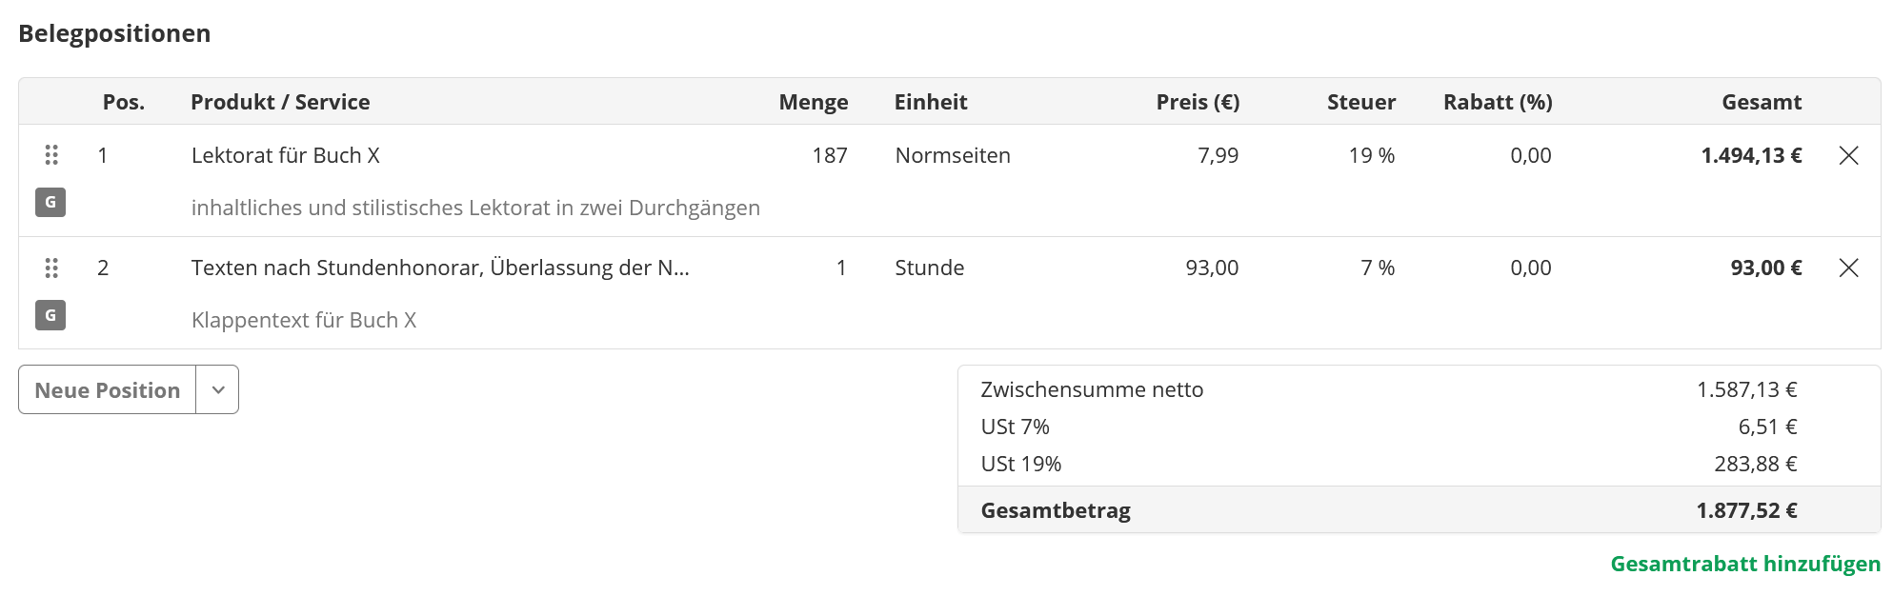This screenshot has height=596, width=1893.
Task: Click G badge on Texten row
Action: click(50, 315)
